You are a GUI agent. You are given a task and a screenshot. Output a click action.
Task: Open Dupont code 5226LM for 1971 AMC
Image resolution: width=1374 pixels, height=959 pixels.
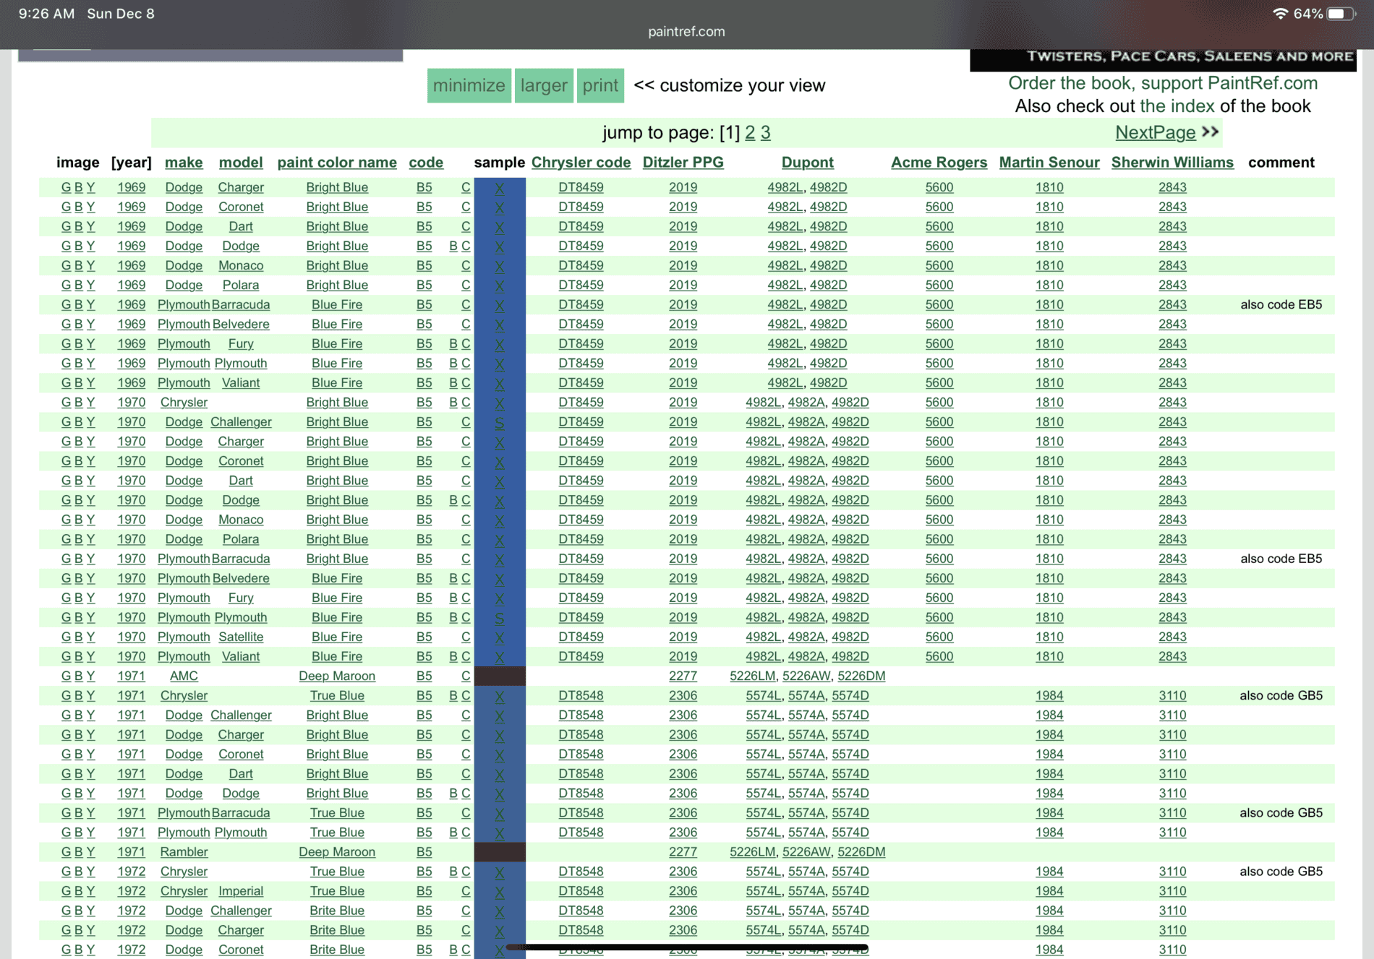coord(752,676)
